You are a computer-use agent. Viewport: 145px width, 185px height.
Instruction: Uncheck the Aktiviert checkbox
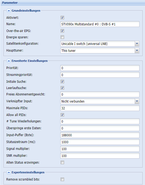[62, 18]
